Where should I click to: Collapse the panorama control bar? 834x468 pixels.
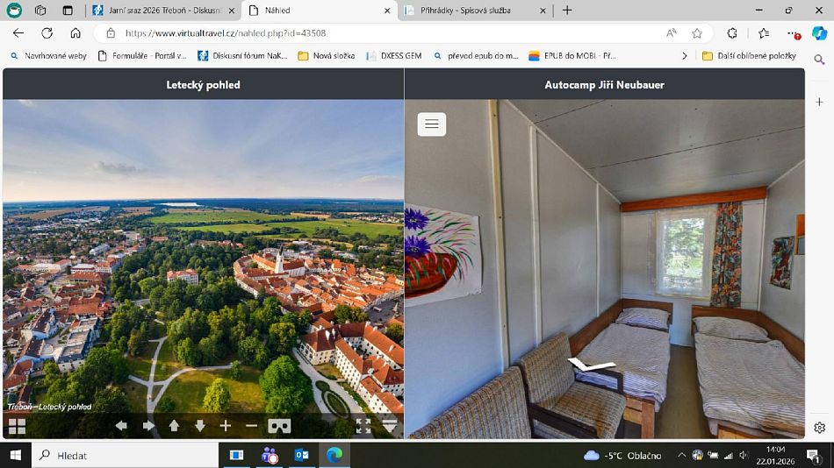point(390,426)
